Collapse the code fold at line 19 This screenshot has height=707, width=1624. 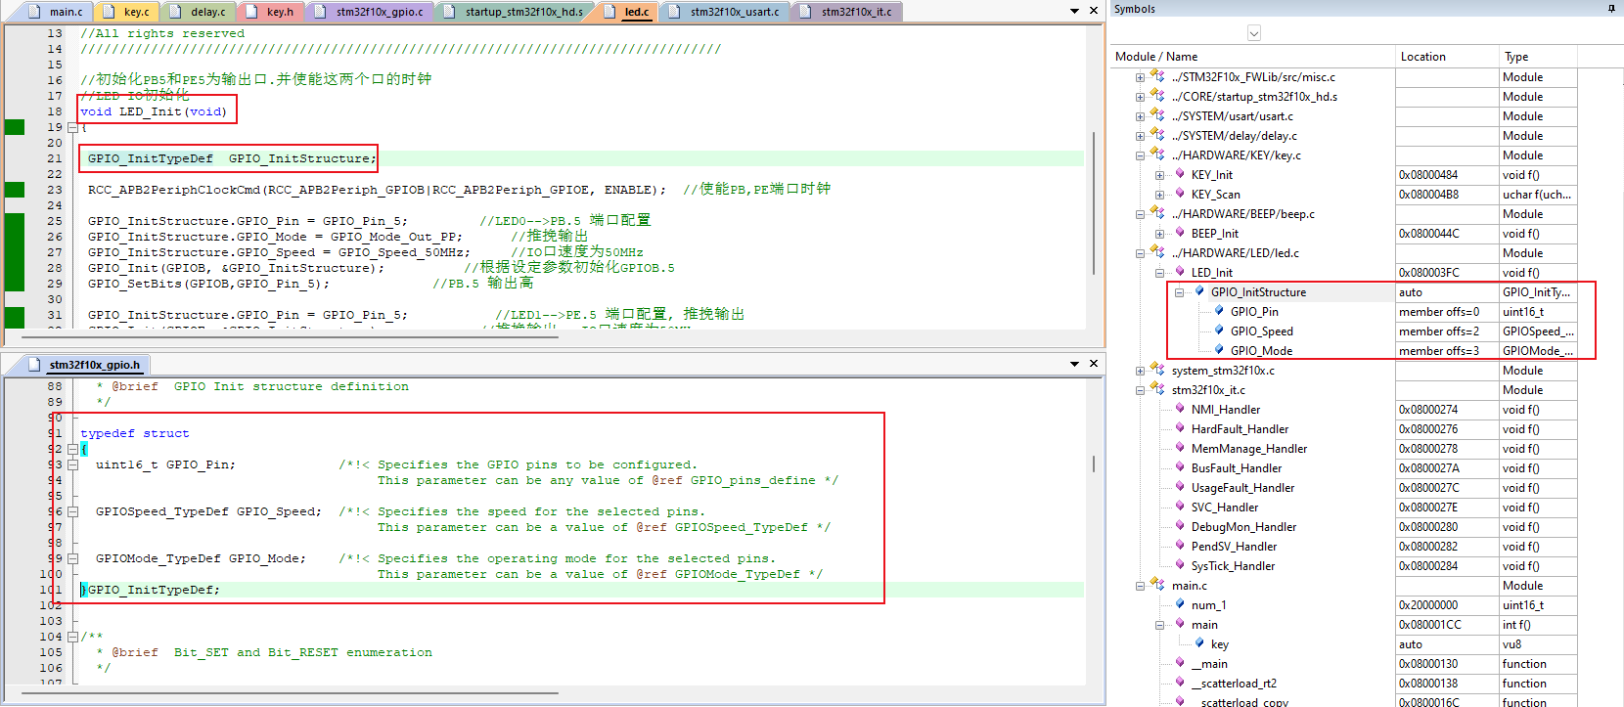pos(72,127)
